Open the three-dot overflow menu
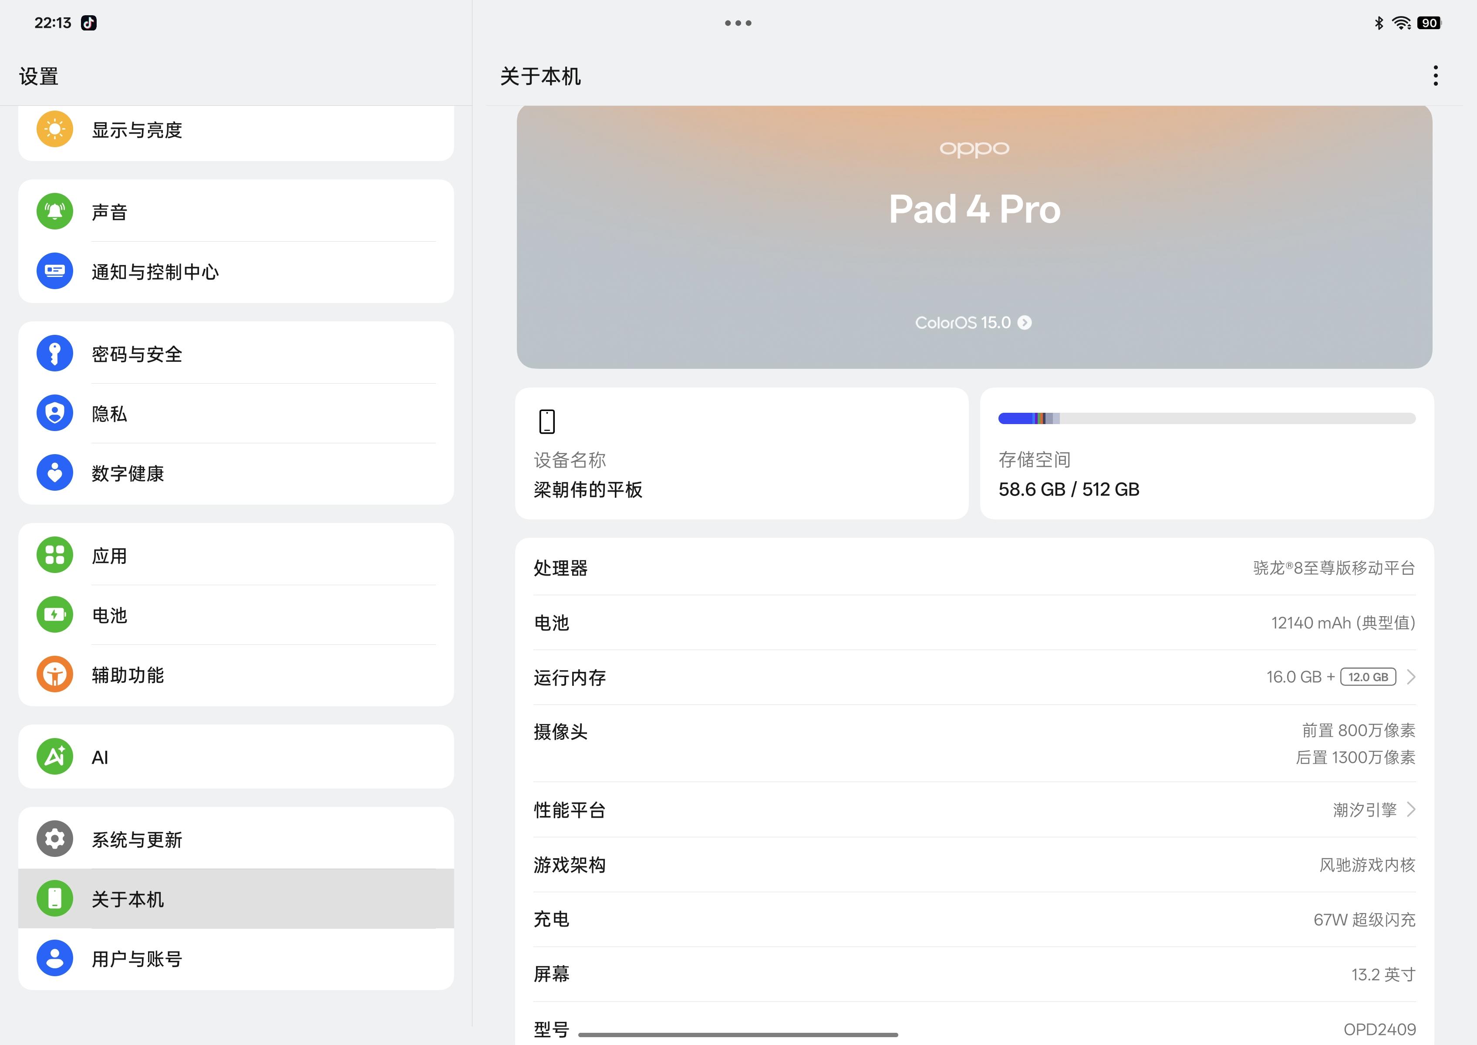Screen dimensions: 1477x1045 [x=1435, y=76]
